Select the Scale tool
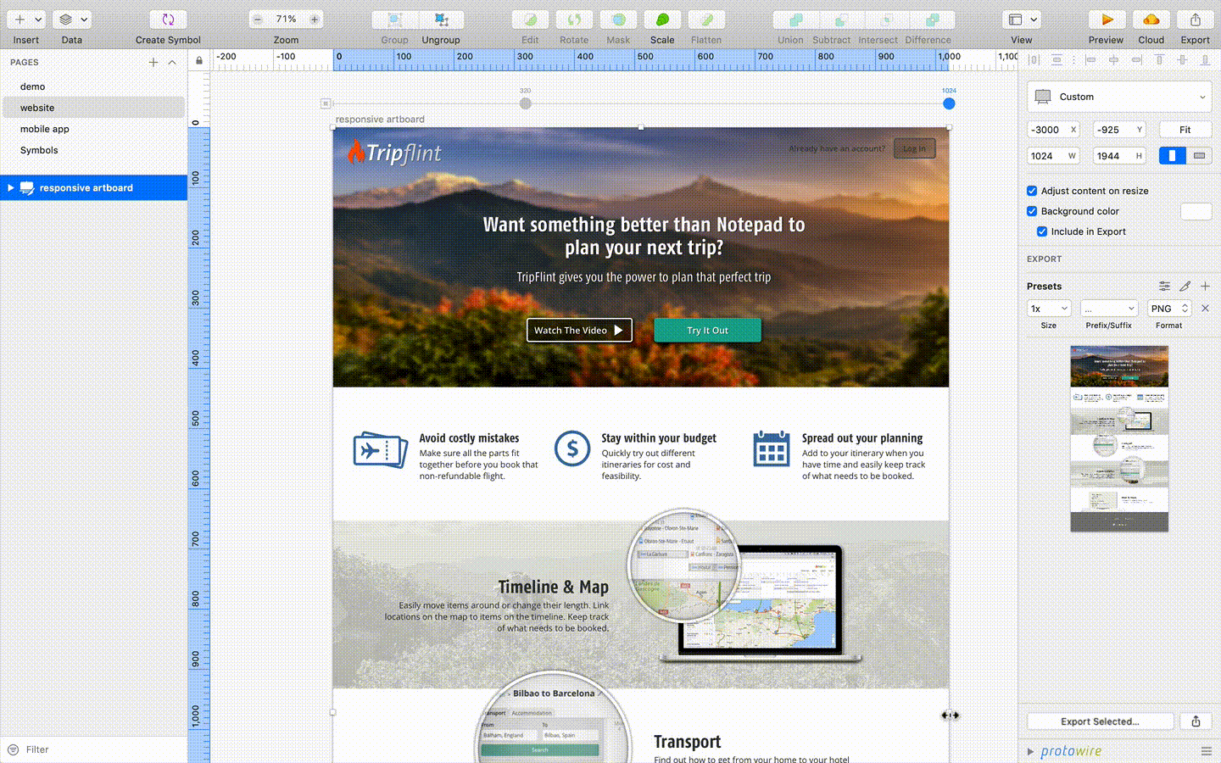This screenshot has height=763, width=1221. pos(662,19)
